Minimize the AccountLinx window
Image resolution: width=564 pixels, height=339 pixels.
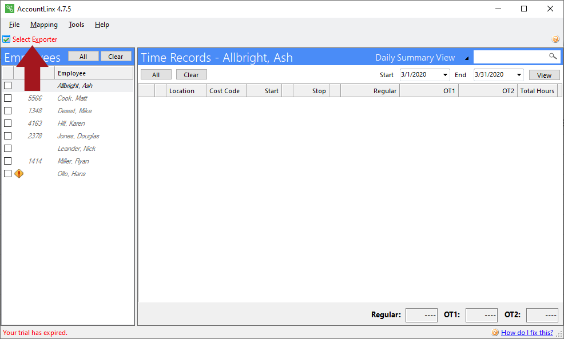pos(498,9)
